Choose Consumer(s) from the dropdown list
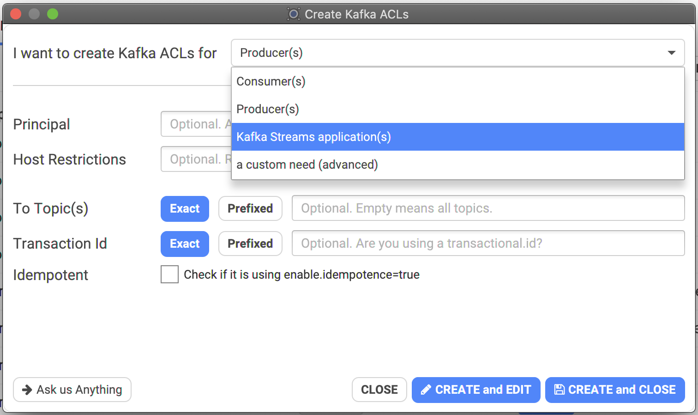698x415 pixels. coord(457,81)
